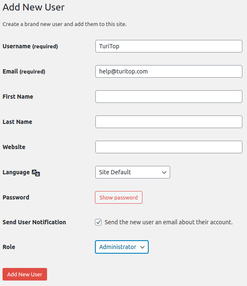The width and height of the screenshot is (247, 286).
Task: Click the Email field with help@turitop.com
Action: tap(169, 71)
